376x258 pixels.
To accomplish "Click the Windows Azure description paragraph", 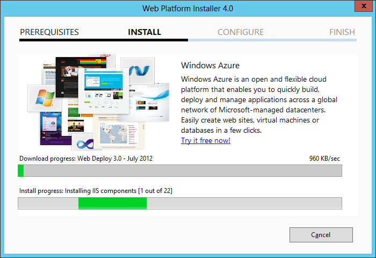I will coord(259,105).
